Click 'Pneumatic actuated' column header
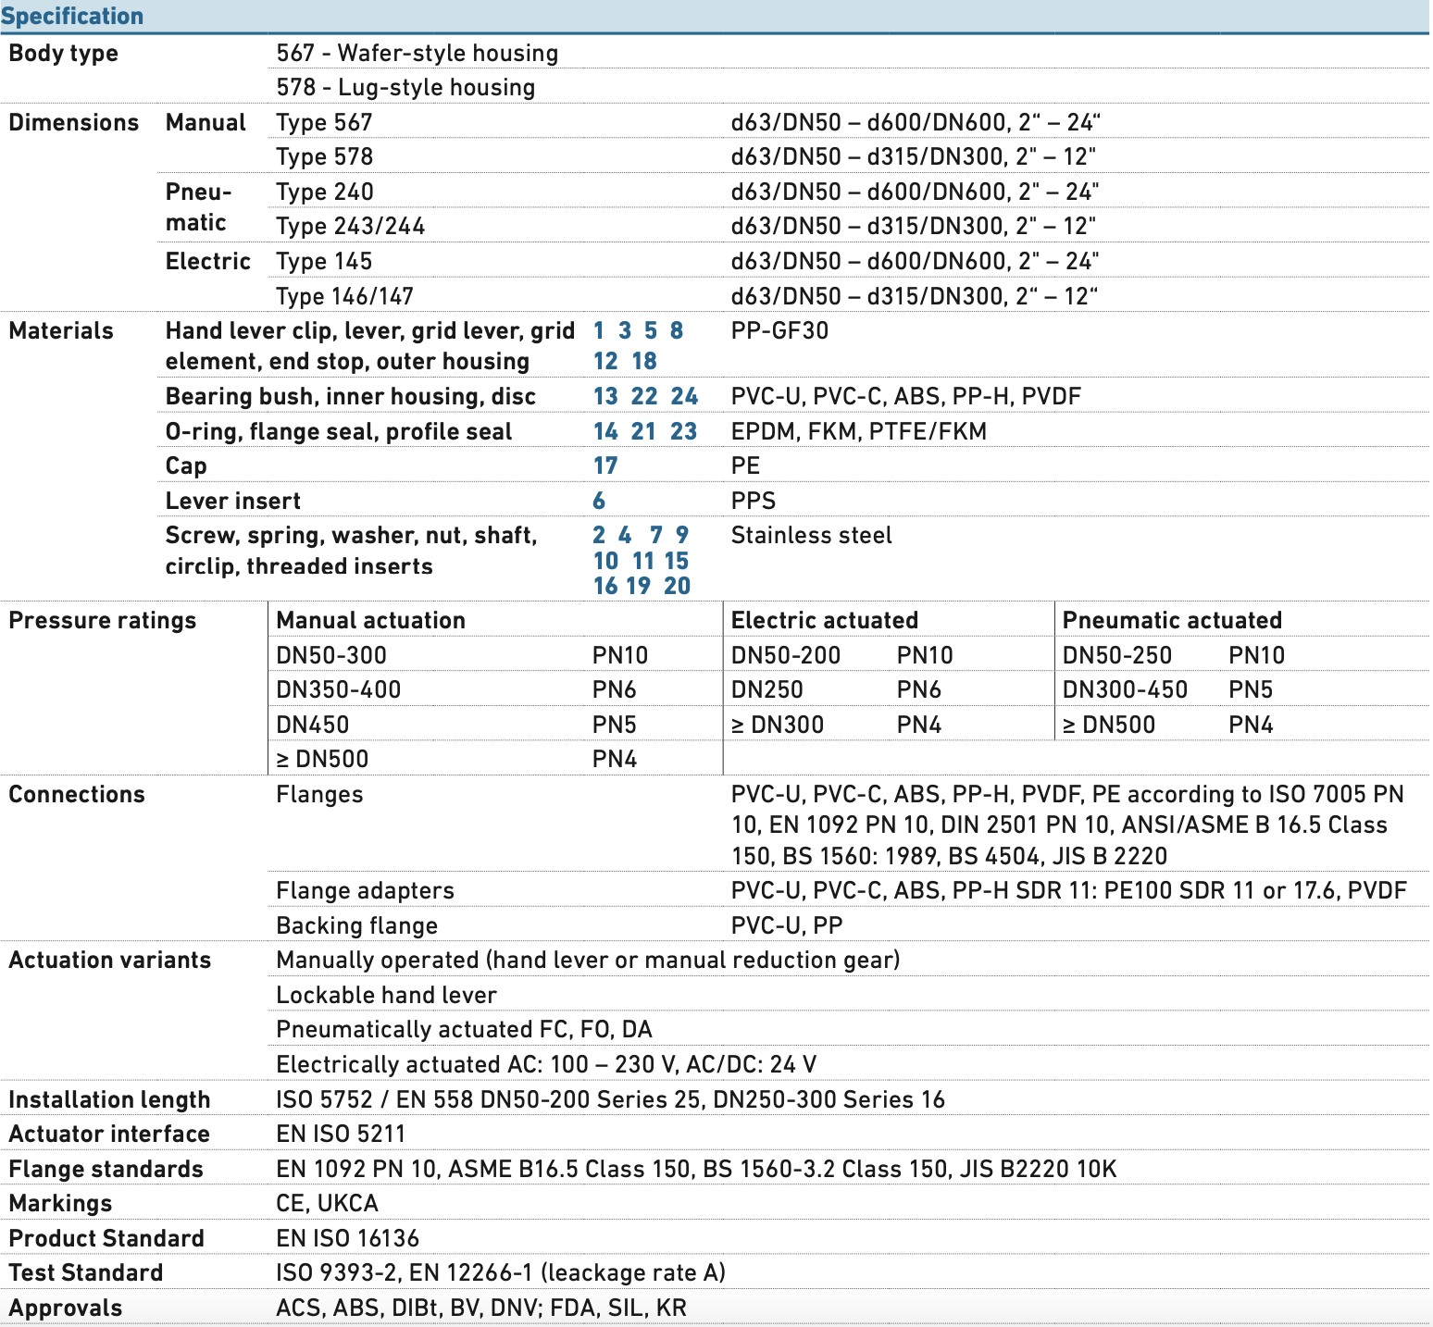1433x1327 pixels. pos(1172,620)
